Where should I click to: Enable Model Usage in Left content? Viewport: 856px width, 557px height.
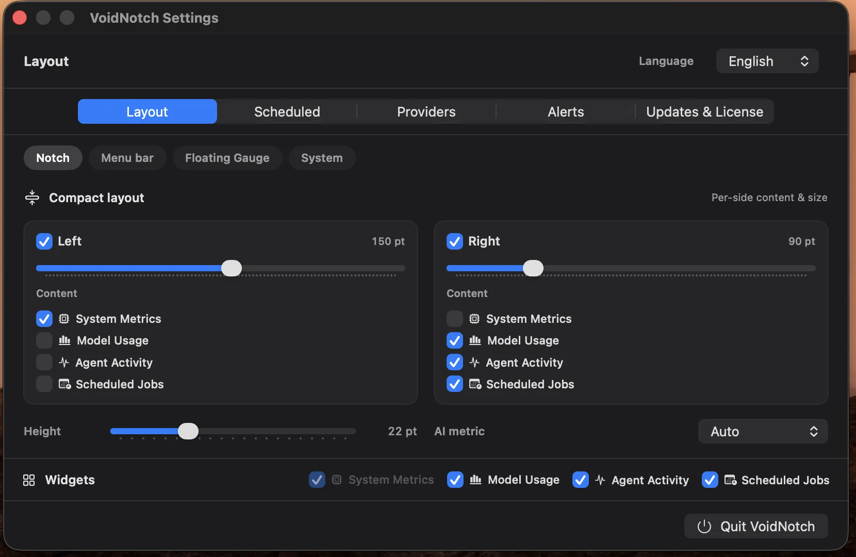click(44, 340)
